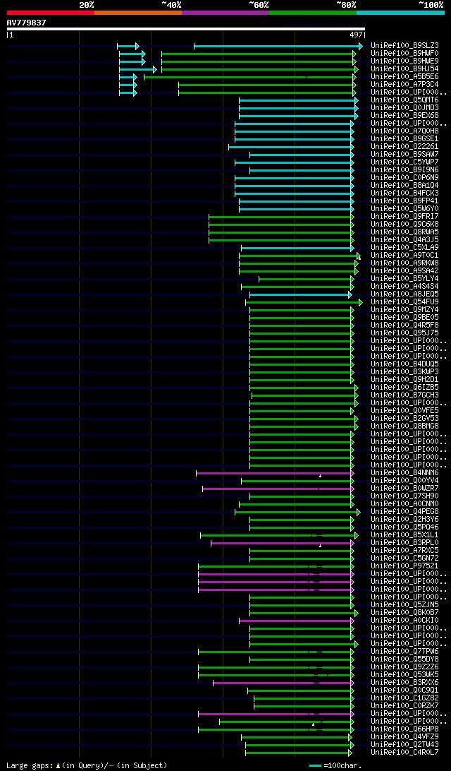This screenshot has height=771, width=451.
Task: Open hit UniRef100_A7P3C4
Action: click(404, 85)
